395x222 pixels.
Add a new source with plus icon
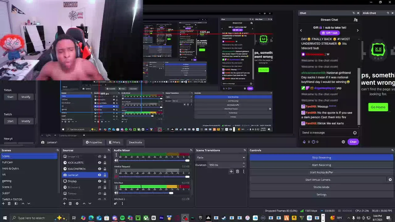click(x=64, y=203)
